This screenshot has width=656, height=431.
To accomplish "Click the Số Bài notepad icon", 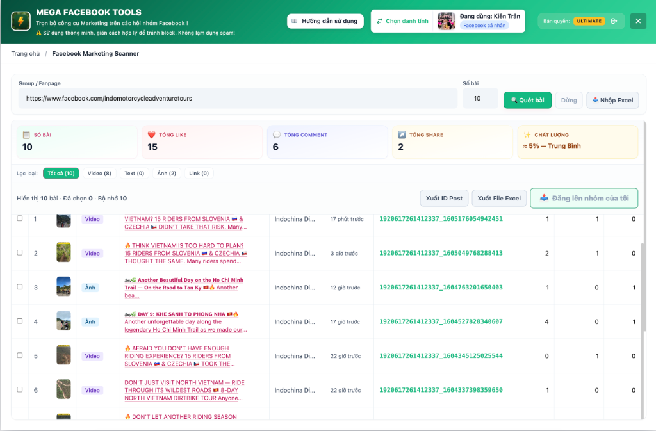I will click(x=26, y=134).
